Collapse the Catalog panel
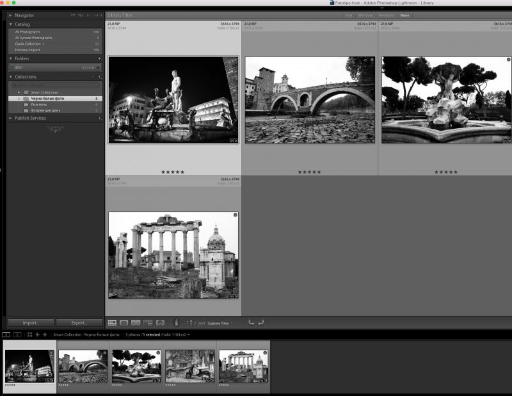Screen dimensions: 512x396 (10, 24)
